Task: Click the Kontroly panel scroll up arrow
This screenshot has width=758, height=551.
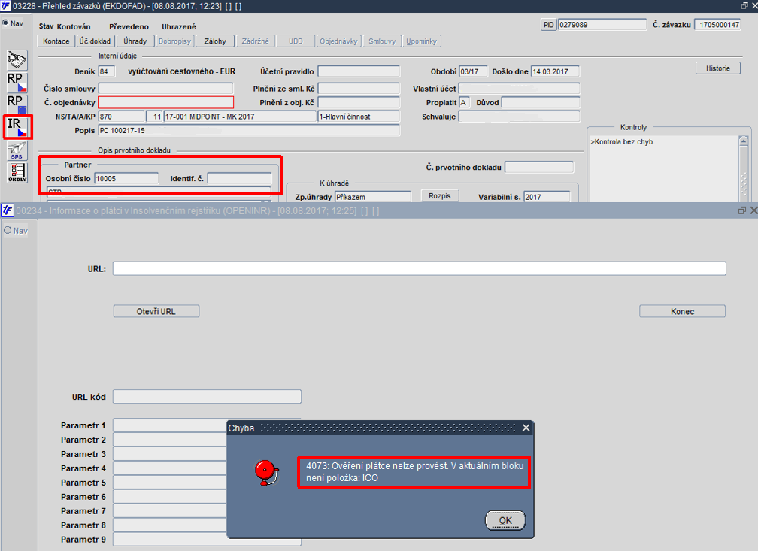Action: click(743, 141)
